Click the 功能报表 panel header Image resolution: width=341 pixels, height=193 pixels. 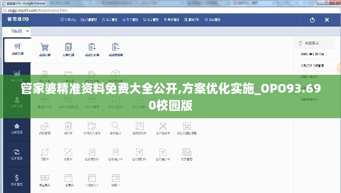(x=314, y=43)
